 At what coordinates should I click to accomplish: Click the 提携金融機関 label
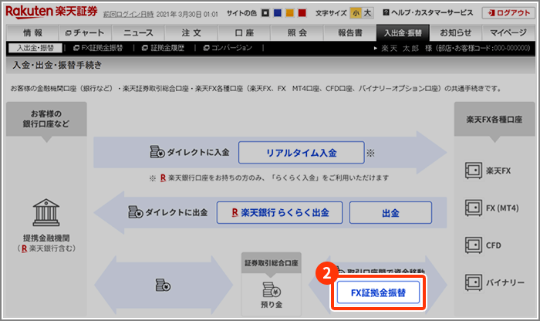click(x=46, y=238)
